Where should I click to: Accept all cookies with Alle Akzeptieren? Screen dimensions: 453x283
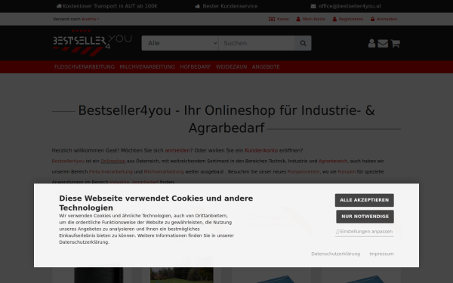coord(365,200)
